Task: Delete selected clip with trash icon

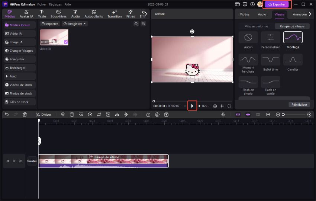Action: 25,114
